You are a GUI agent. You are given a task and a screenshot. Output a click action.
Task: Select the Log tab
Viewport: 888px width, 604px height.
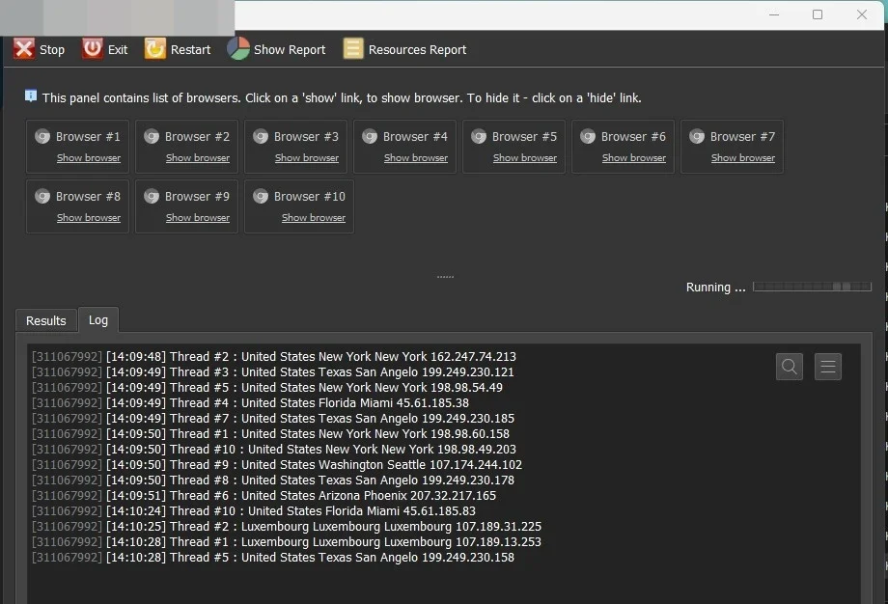[x=98, y=319]
